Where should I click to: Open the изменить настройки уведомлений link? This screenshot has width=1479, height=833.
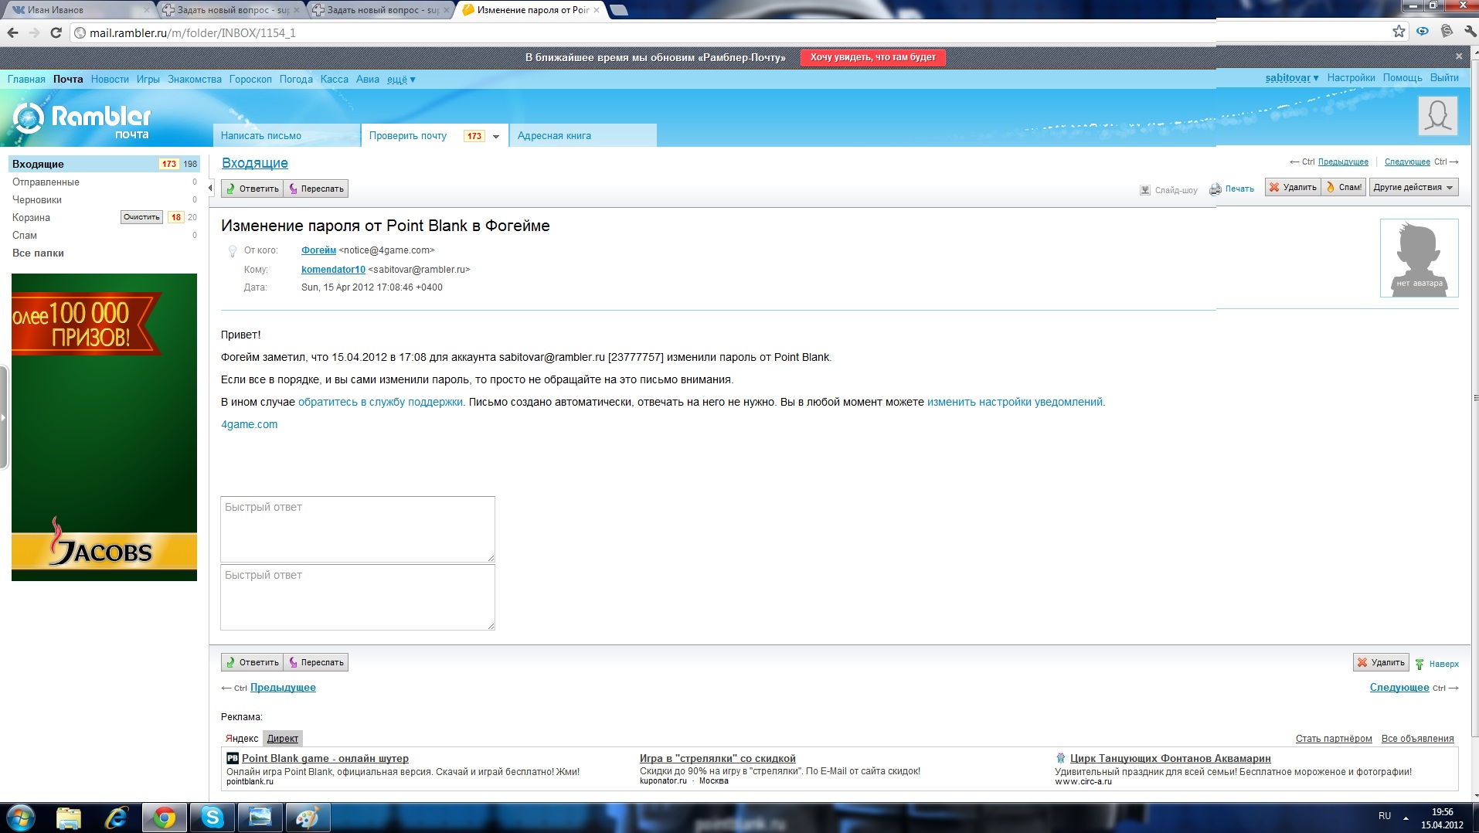pos(1015,402)
